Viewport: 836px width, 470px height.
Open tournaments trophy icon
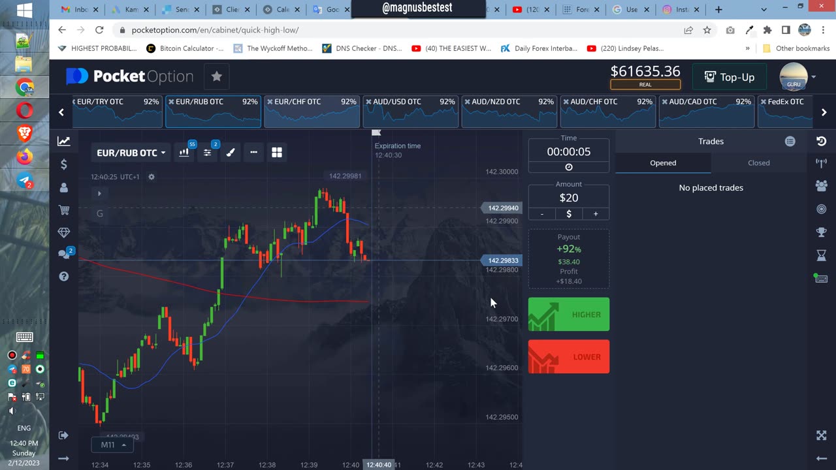[821, 232]
